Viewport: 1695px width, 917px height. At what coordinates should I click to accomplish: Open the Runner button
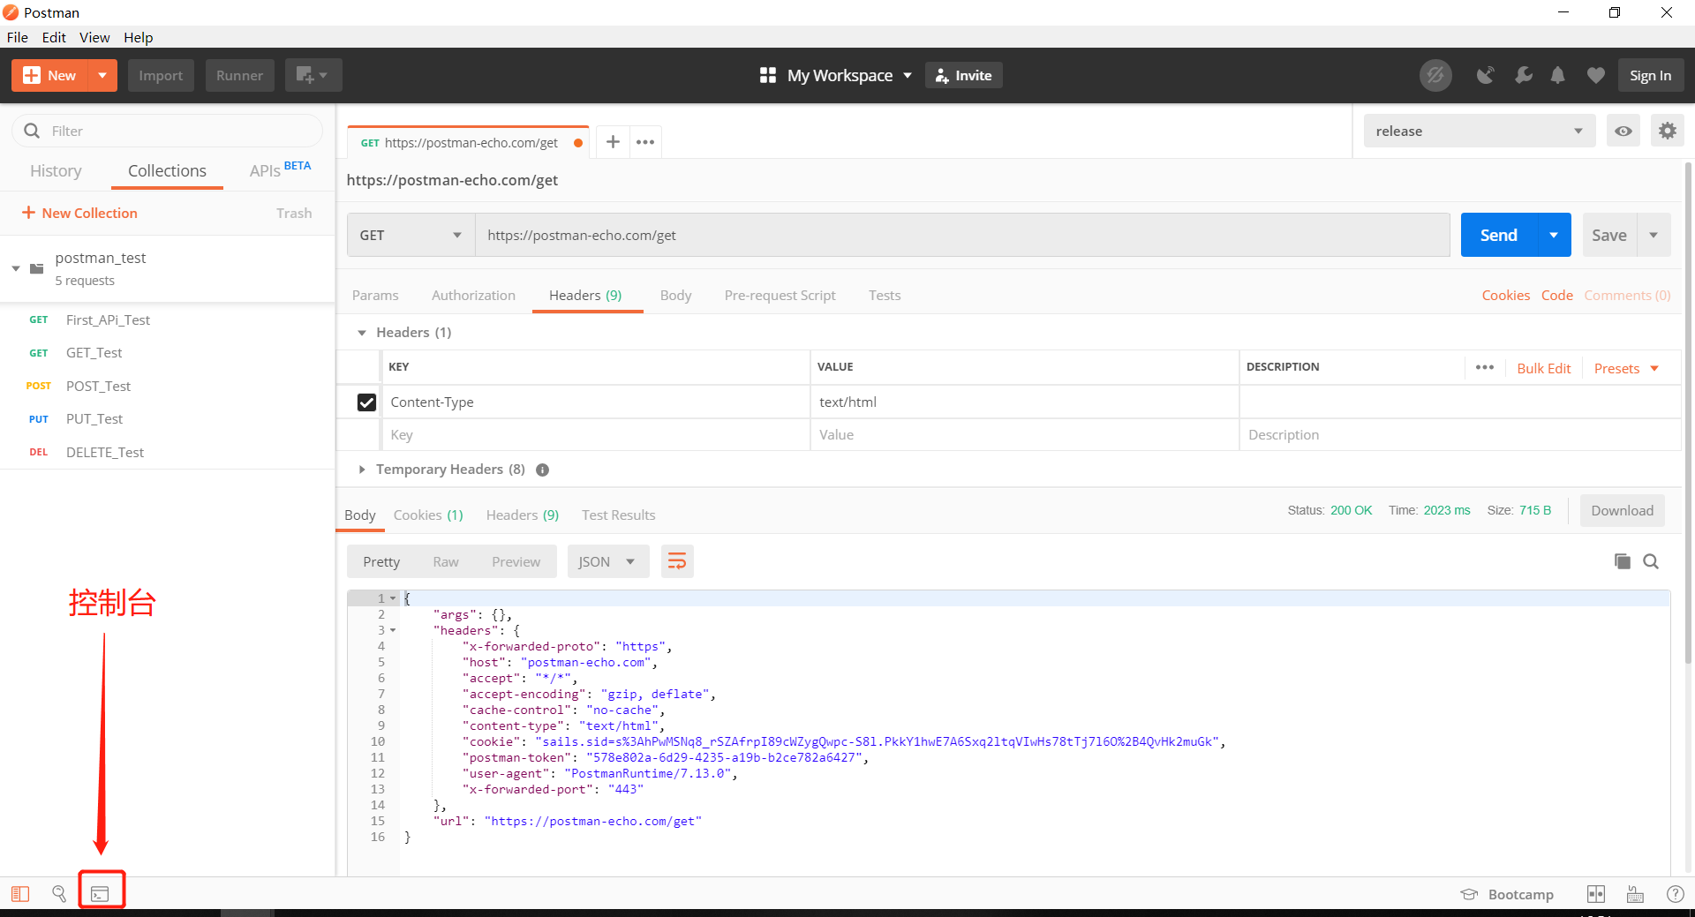(x=239, y=75)
